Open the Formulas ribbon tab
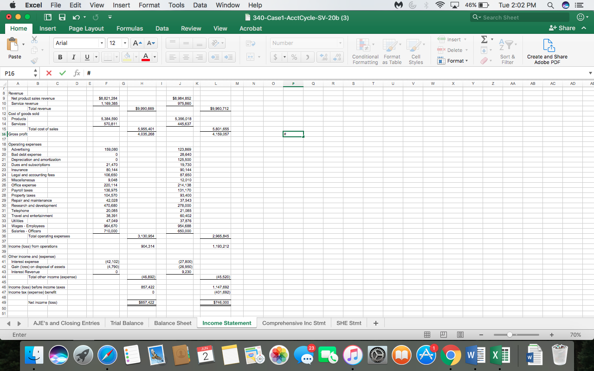Viewport: 594px width, 371px height. (129, 28)
